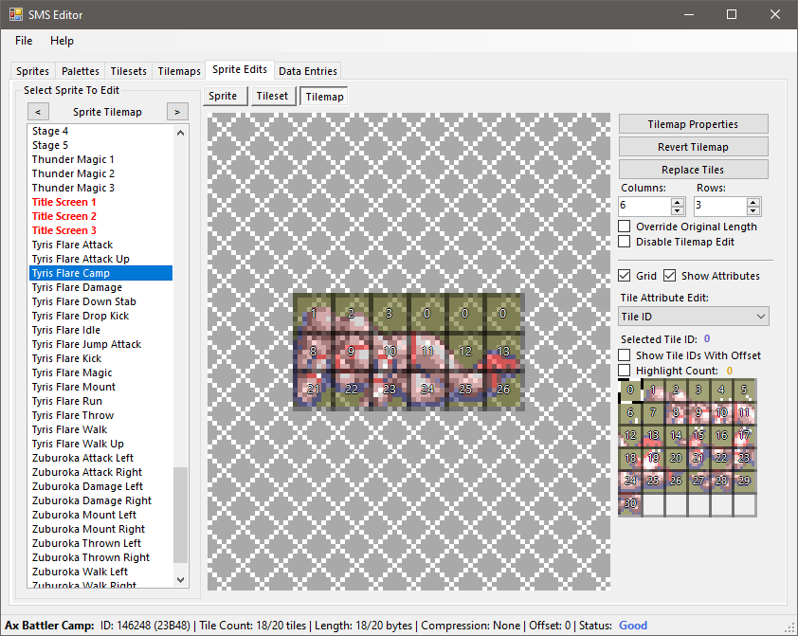Go to previous sprite with the < button
The height and width of the screenshot is (636, 798).
point(38,112)
